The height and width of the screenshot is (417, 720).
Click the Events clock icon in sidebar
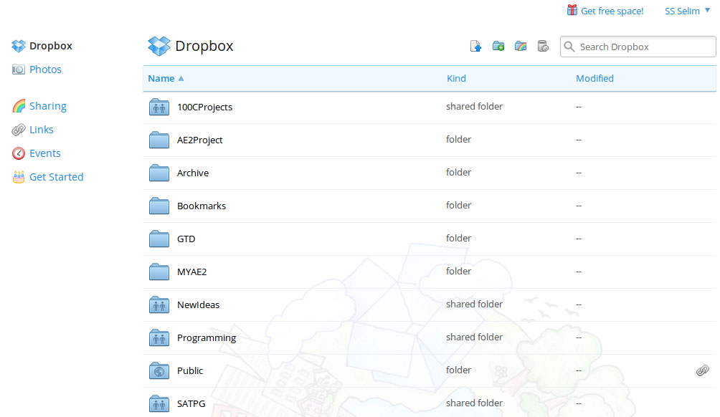19,153
